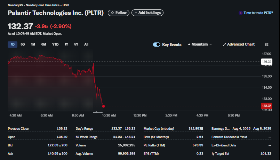The image size is (280, 160).
Task: Switch chart to 5D range
Action: [23, 45]
